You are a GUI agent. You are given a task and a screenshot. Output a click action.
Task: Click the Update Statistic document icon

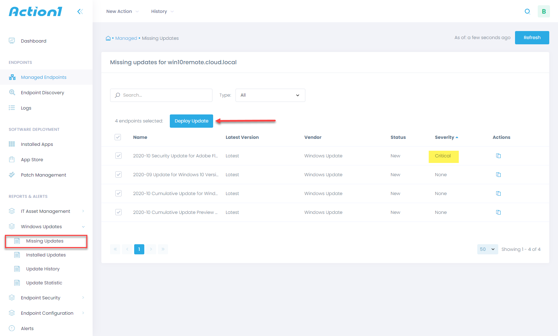(17, 283)
